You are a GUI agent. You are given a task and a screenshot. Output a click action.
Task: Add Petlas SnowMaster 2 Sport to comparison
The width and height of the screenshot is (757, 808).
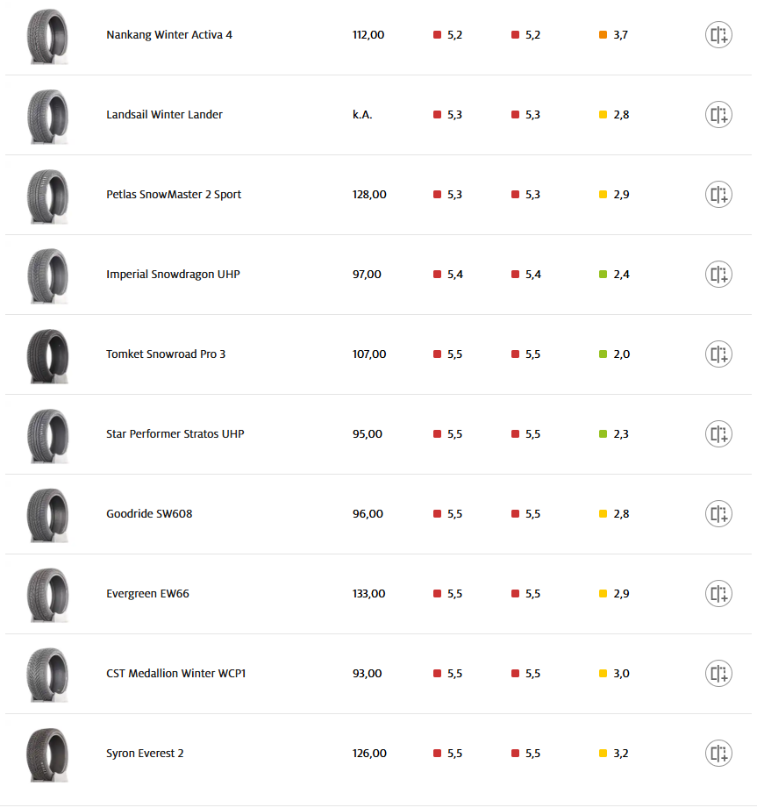point(718,195)
